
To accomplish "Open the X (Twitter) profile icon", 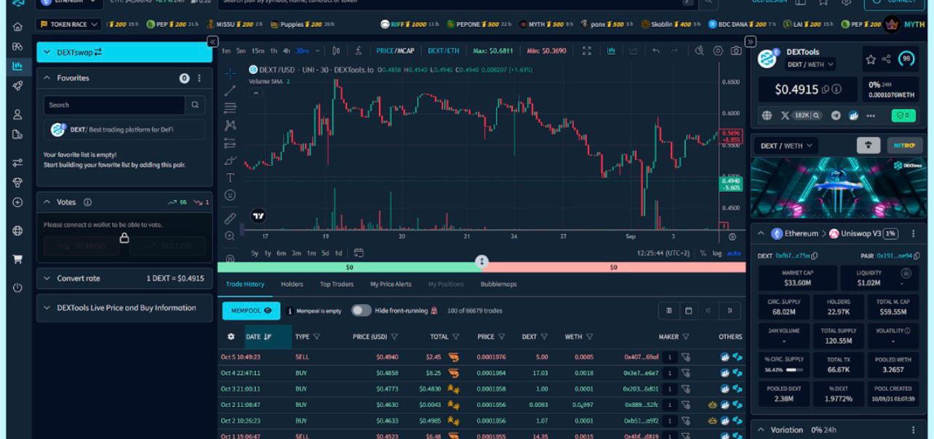I will [x=785, y=116].
